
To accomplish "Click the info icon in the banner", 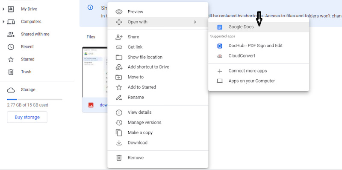I will coord(90,7).
